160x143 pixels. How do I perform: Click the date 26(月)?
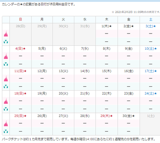[42, 116]
